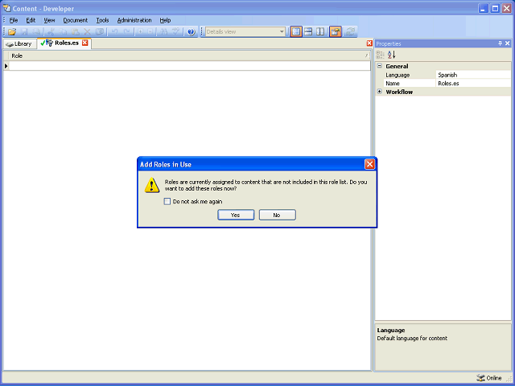Open the Edit menu

point(31,20)
